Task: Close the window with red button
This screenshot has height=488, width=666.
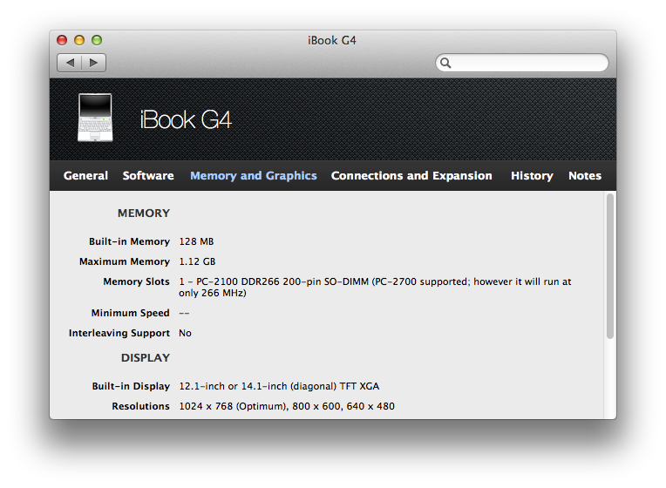Action: click(62, 40)
